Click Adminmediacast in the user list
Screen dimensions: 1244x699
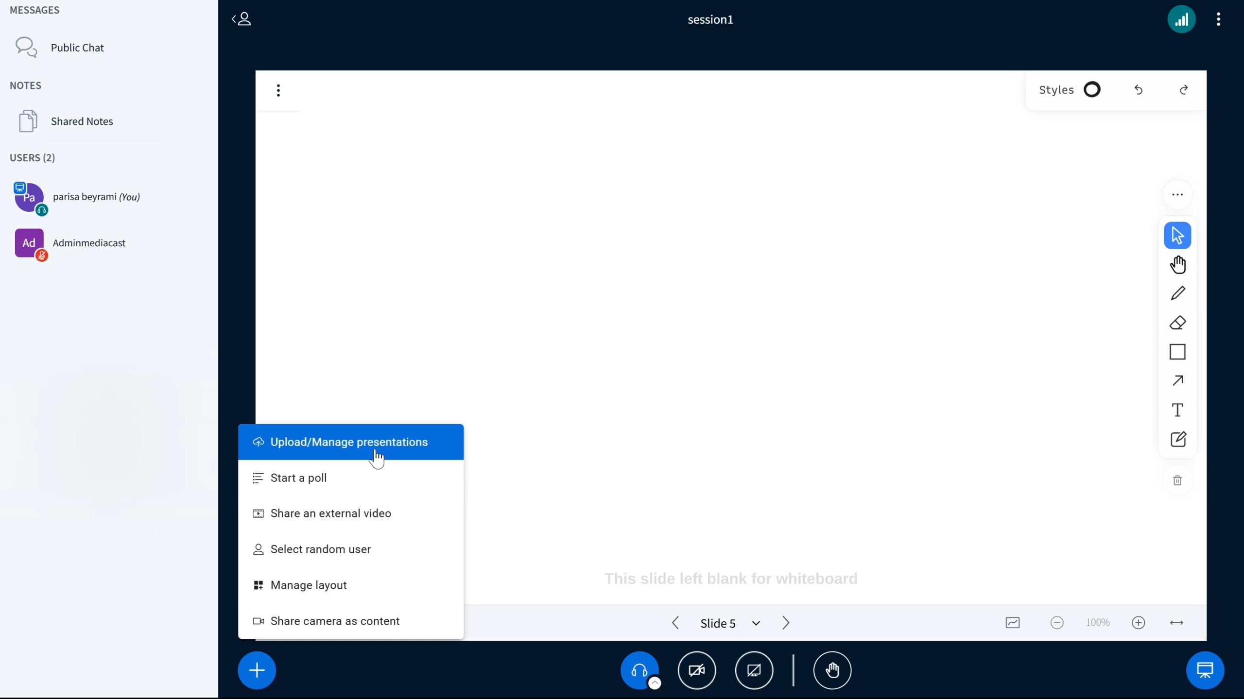(x=89, y=243)
